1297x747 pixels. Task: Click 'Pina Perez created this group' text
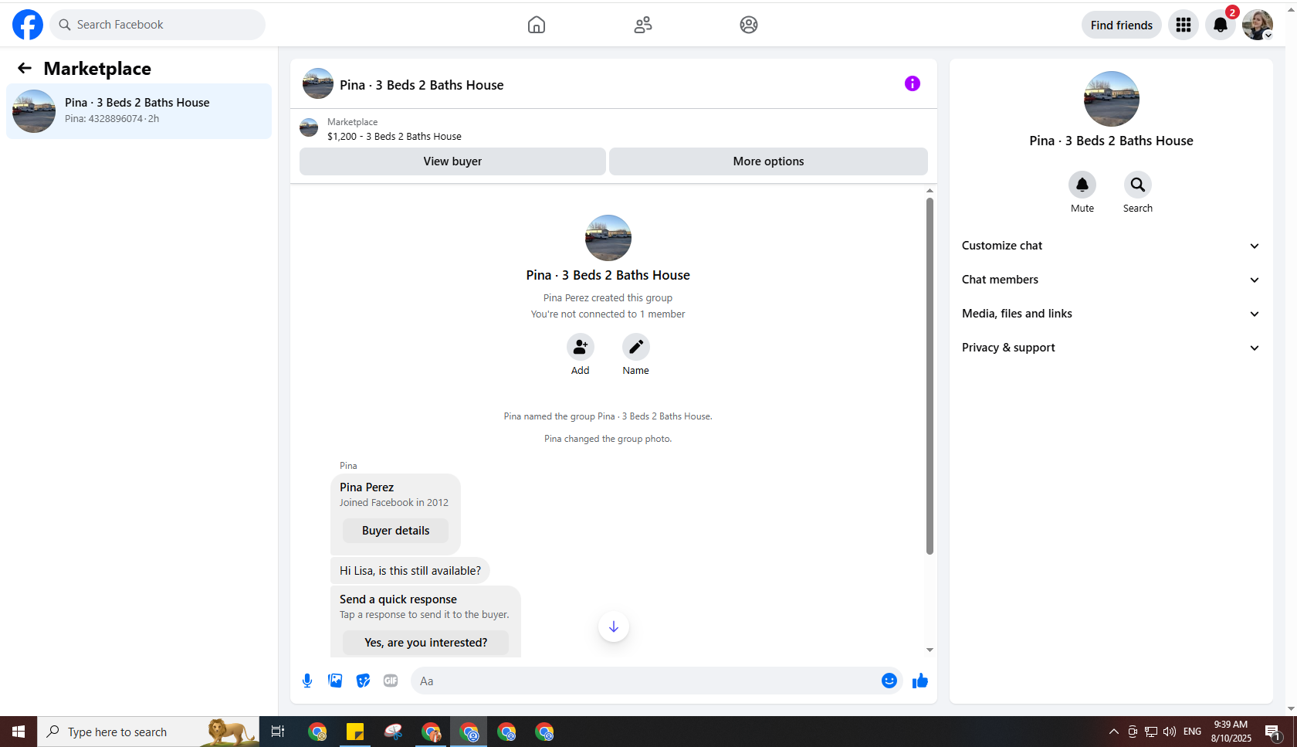click(x=608, y=298)
